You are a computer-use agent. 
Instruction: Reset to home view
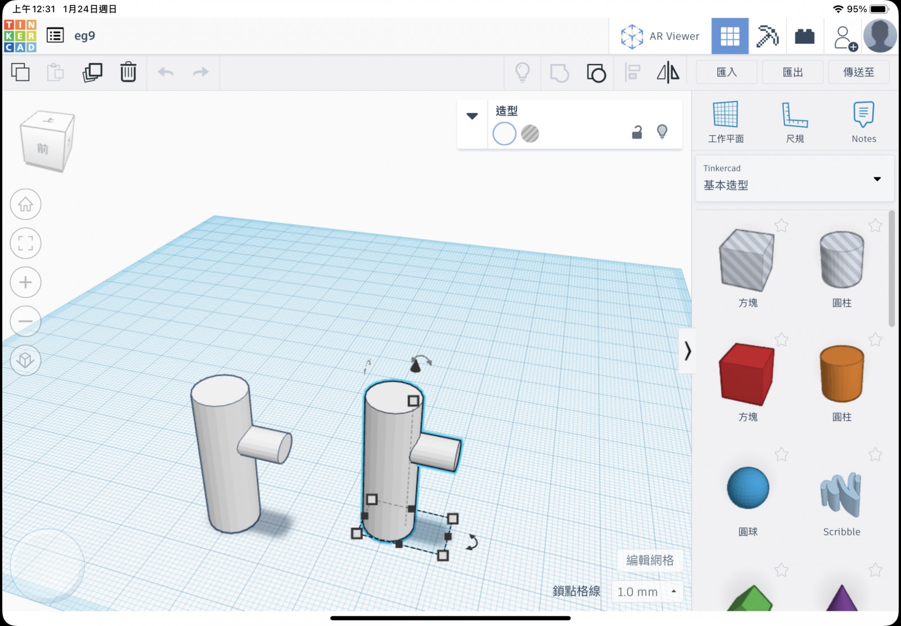coord(25,204)
